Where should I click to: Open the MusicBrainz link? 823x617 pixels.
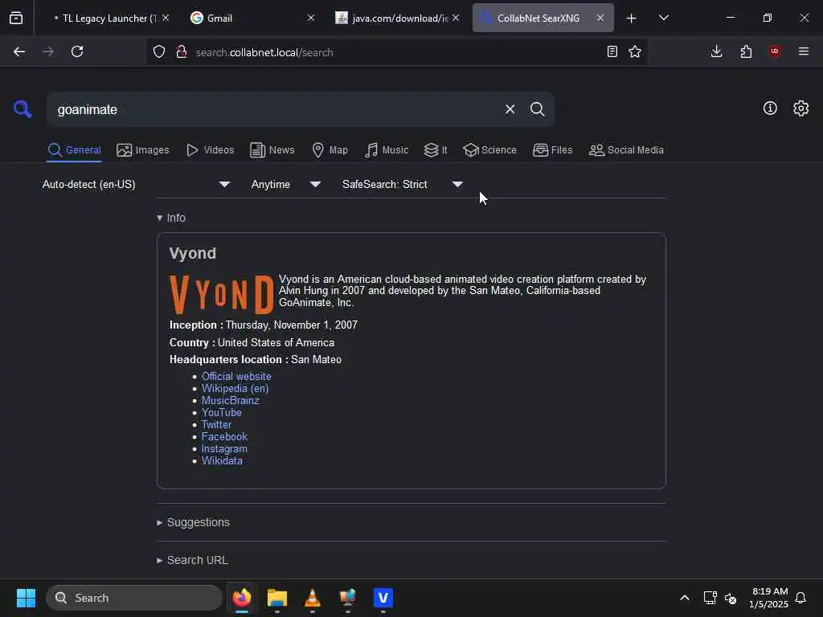point(231,400)
